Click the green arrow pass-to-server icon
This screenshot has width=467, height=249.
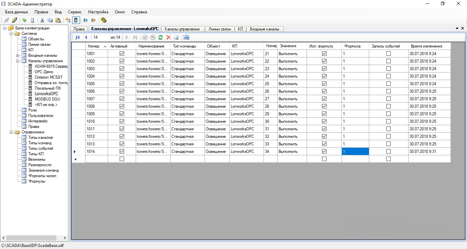[x=25, y=20]
